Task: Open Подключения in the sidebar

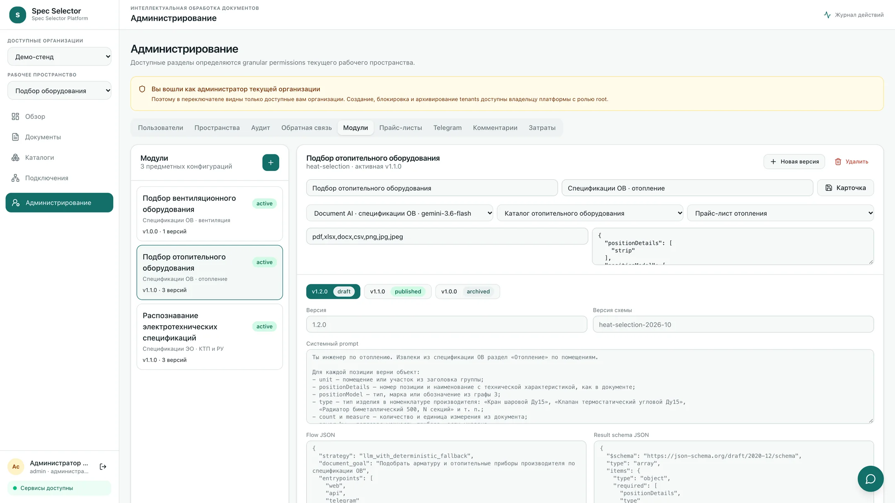Action: pyautogui.click(x=59, y=178)
